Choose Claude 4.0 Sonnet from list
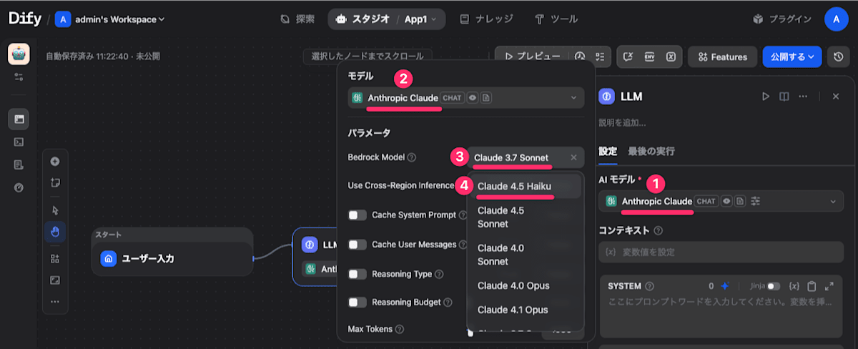 (526, 254)
